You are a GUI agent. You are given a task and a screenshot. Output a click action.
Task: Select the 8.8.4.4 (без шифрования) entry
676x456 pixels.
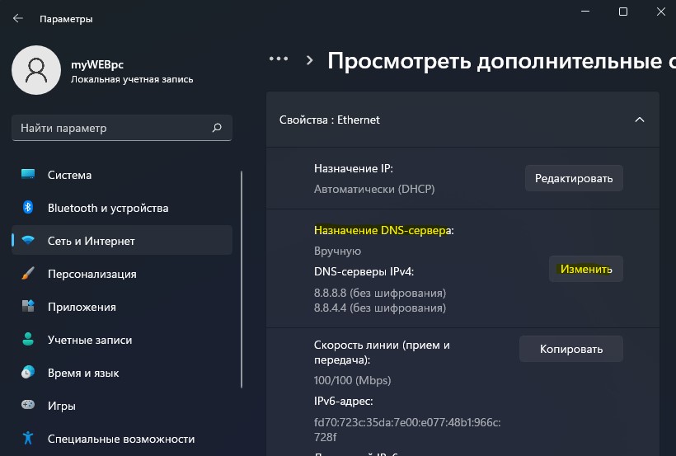coord(380,308)
